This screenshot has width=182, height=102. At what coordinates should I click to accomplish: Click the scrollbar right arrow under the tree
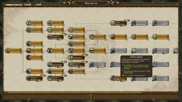tap(176, 93)
